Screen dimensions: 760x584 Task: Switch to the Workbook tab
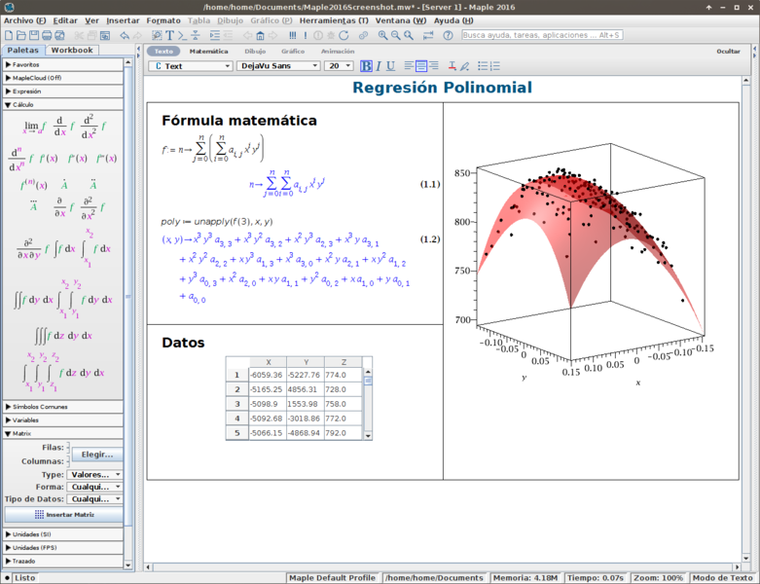click(72, 50)
